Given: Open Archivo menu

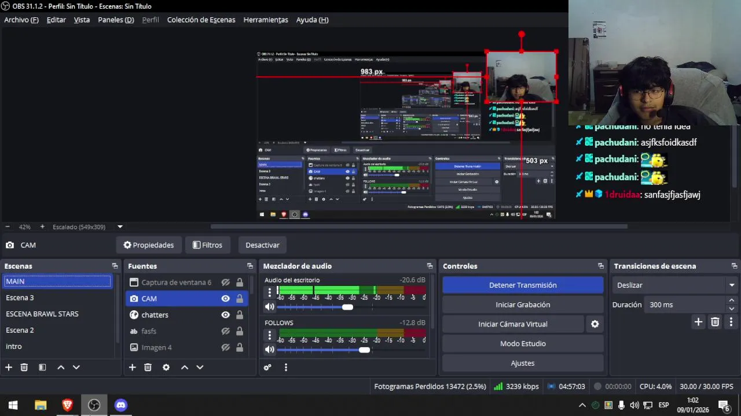Looking at the screenshot, I should point(21,20).
